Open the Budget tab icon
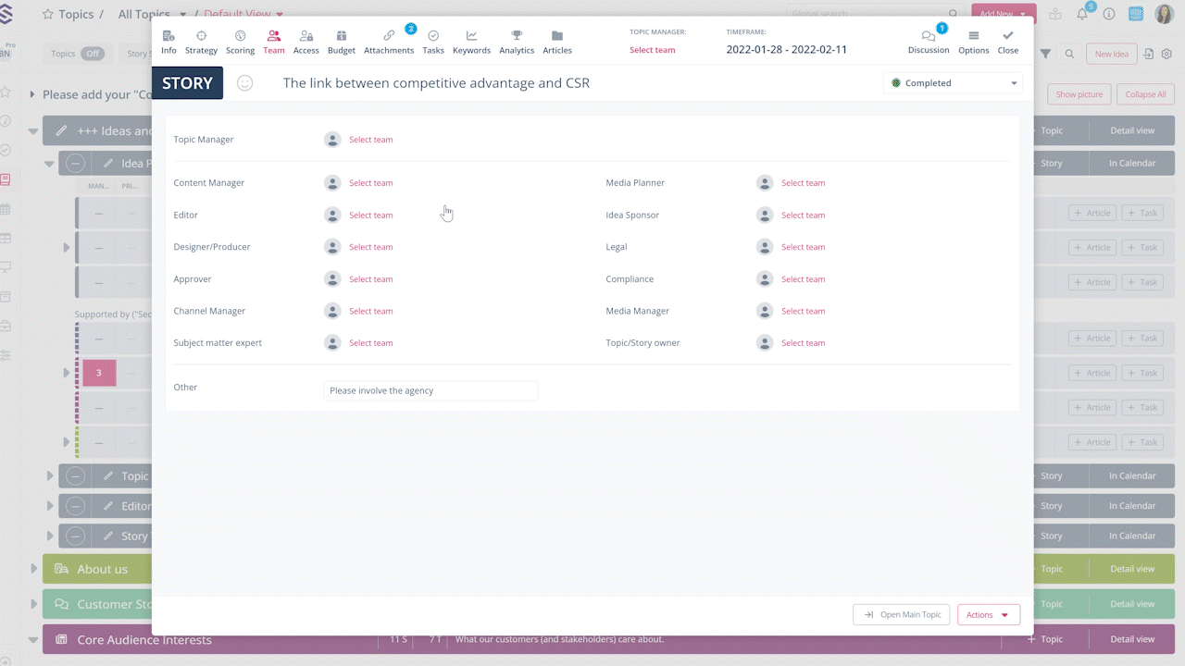The height and width of the screenshot is (666, 1185). (x=341, y=36)
